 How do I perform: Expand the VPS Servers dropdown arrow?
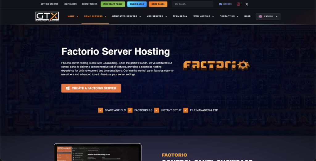tap(166, 17)
